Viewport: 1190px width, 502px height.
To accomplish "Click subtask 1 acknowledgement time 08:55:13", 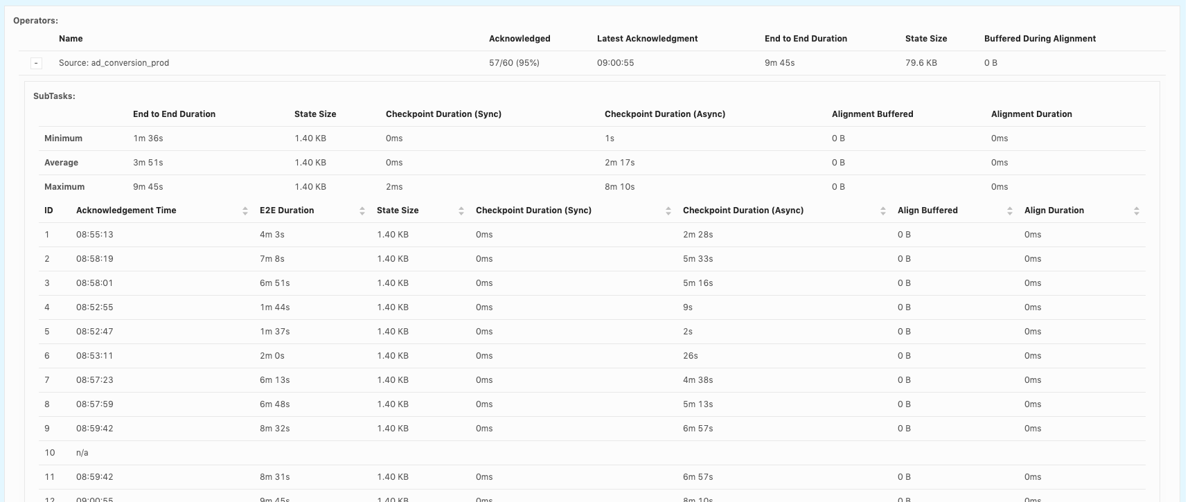I will click(x=94, y=235).
